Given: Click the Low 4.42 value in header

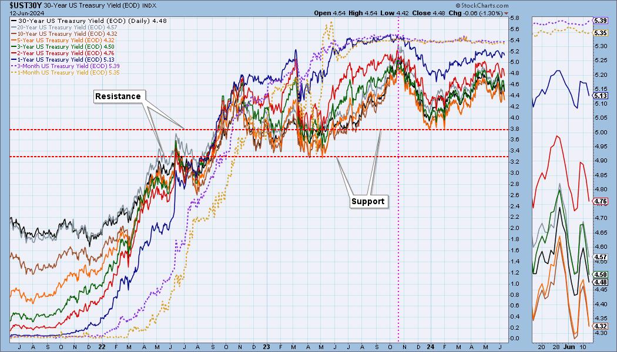Looking at the screenshot, I should tap(395, 13).
